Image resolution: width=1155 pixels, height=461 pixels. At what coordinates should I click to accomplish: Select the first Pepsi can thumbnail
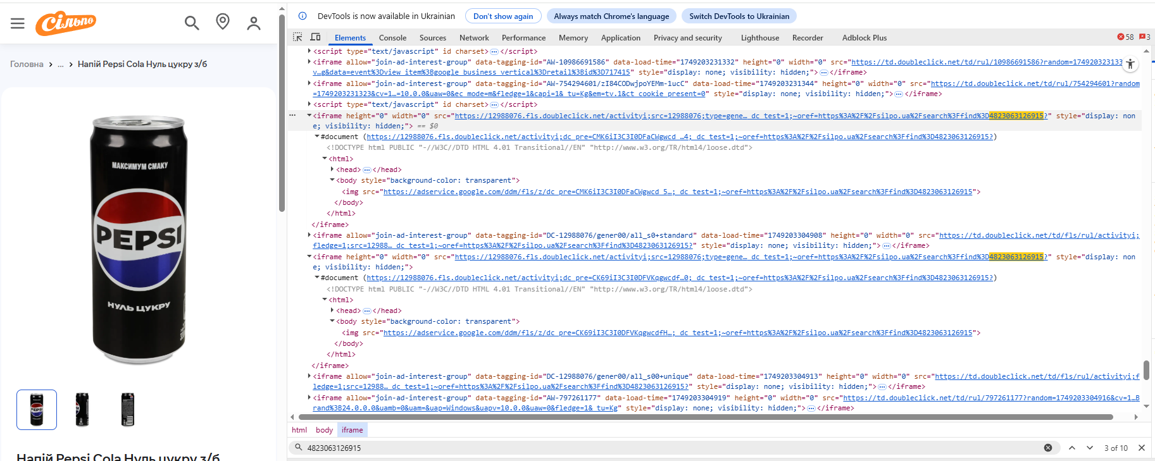37,410
